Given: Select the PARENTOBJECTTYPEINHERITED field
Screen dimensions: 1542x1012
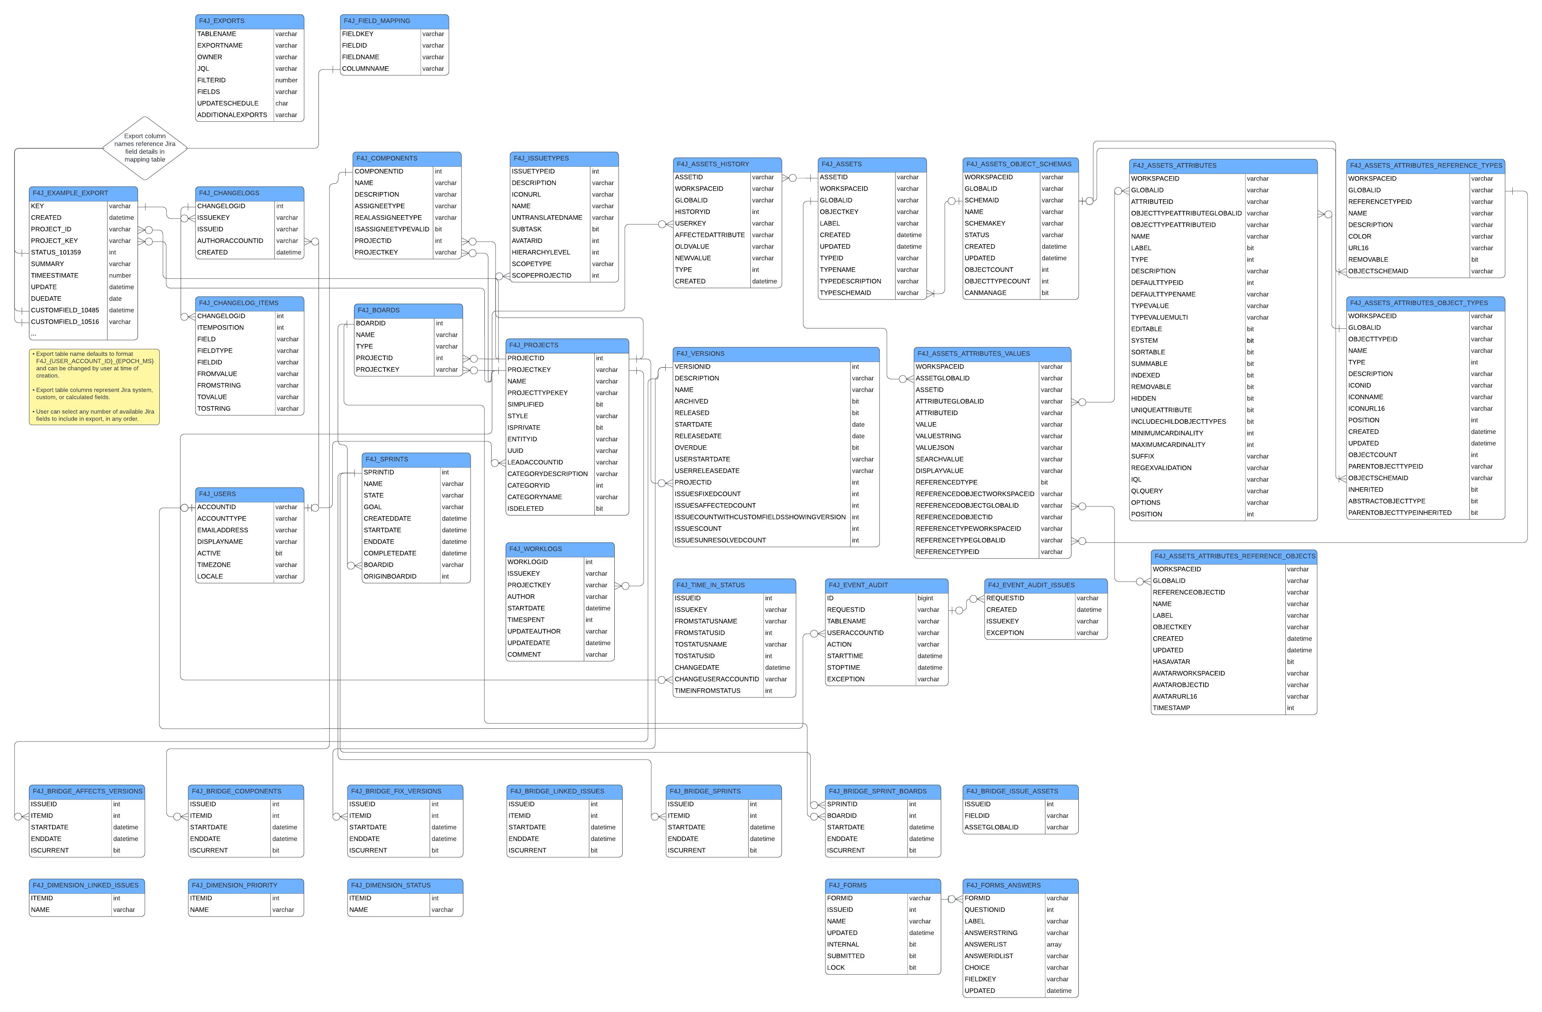Looking at the screenshot, I should click(x=1425, y=514).
